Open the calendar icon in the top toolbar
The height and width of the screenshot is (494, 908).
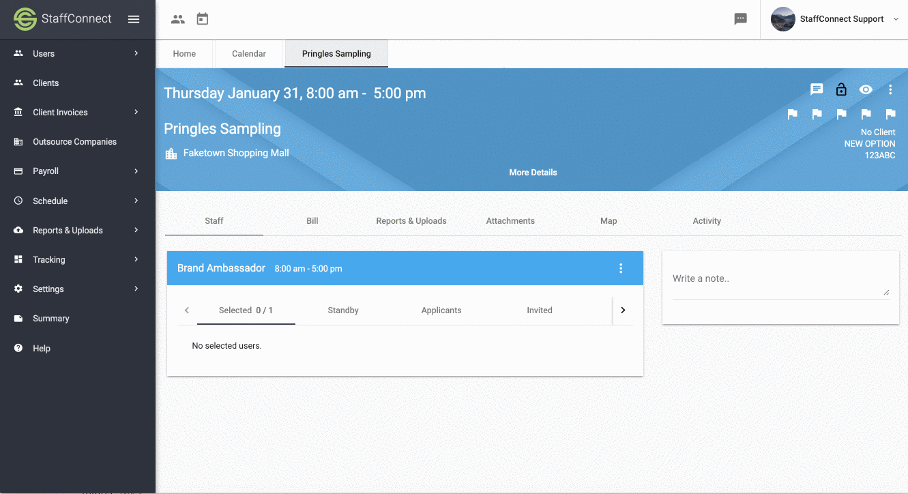pos(203,19)
